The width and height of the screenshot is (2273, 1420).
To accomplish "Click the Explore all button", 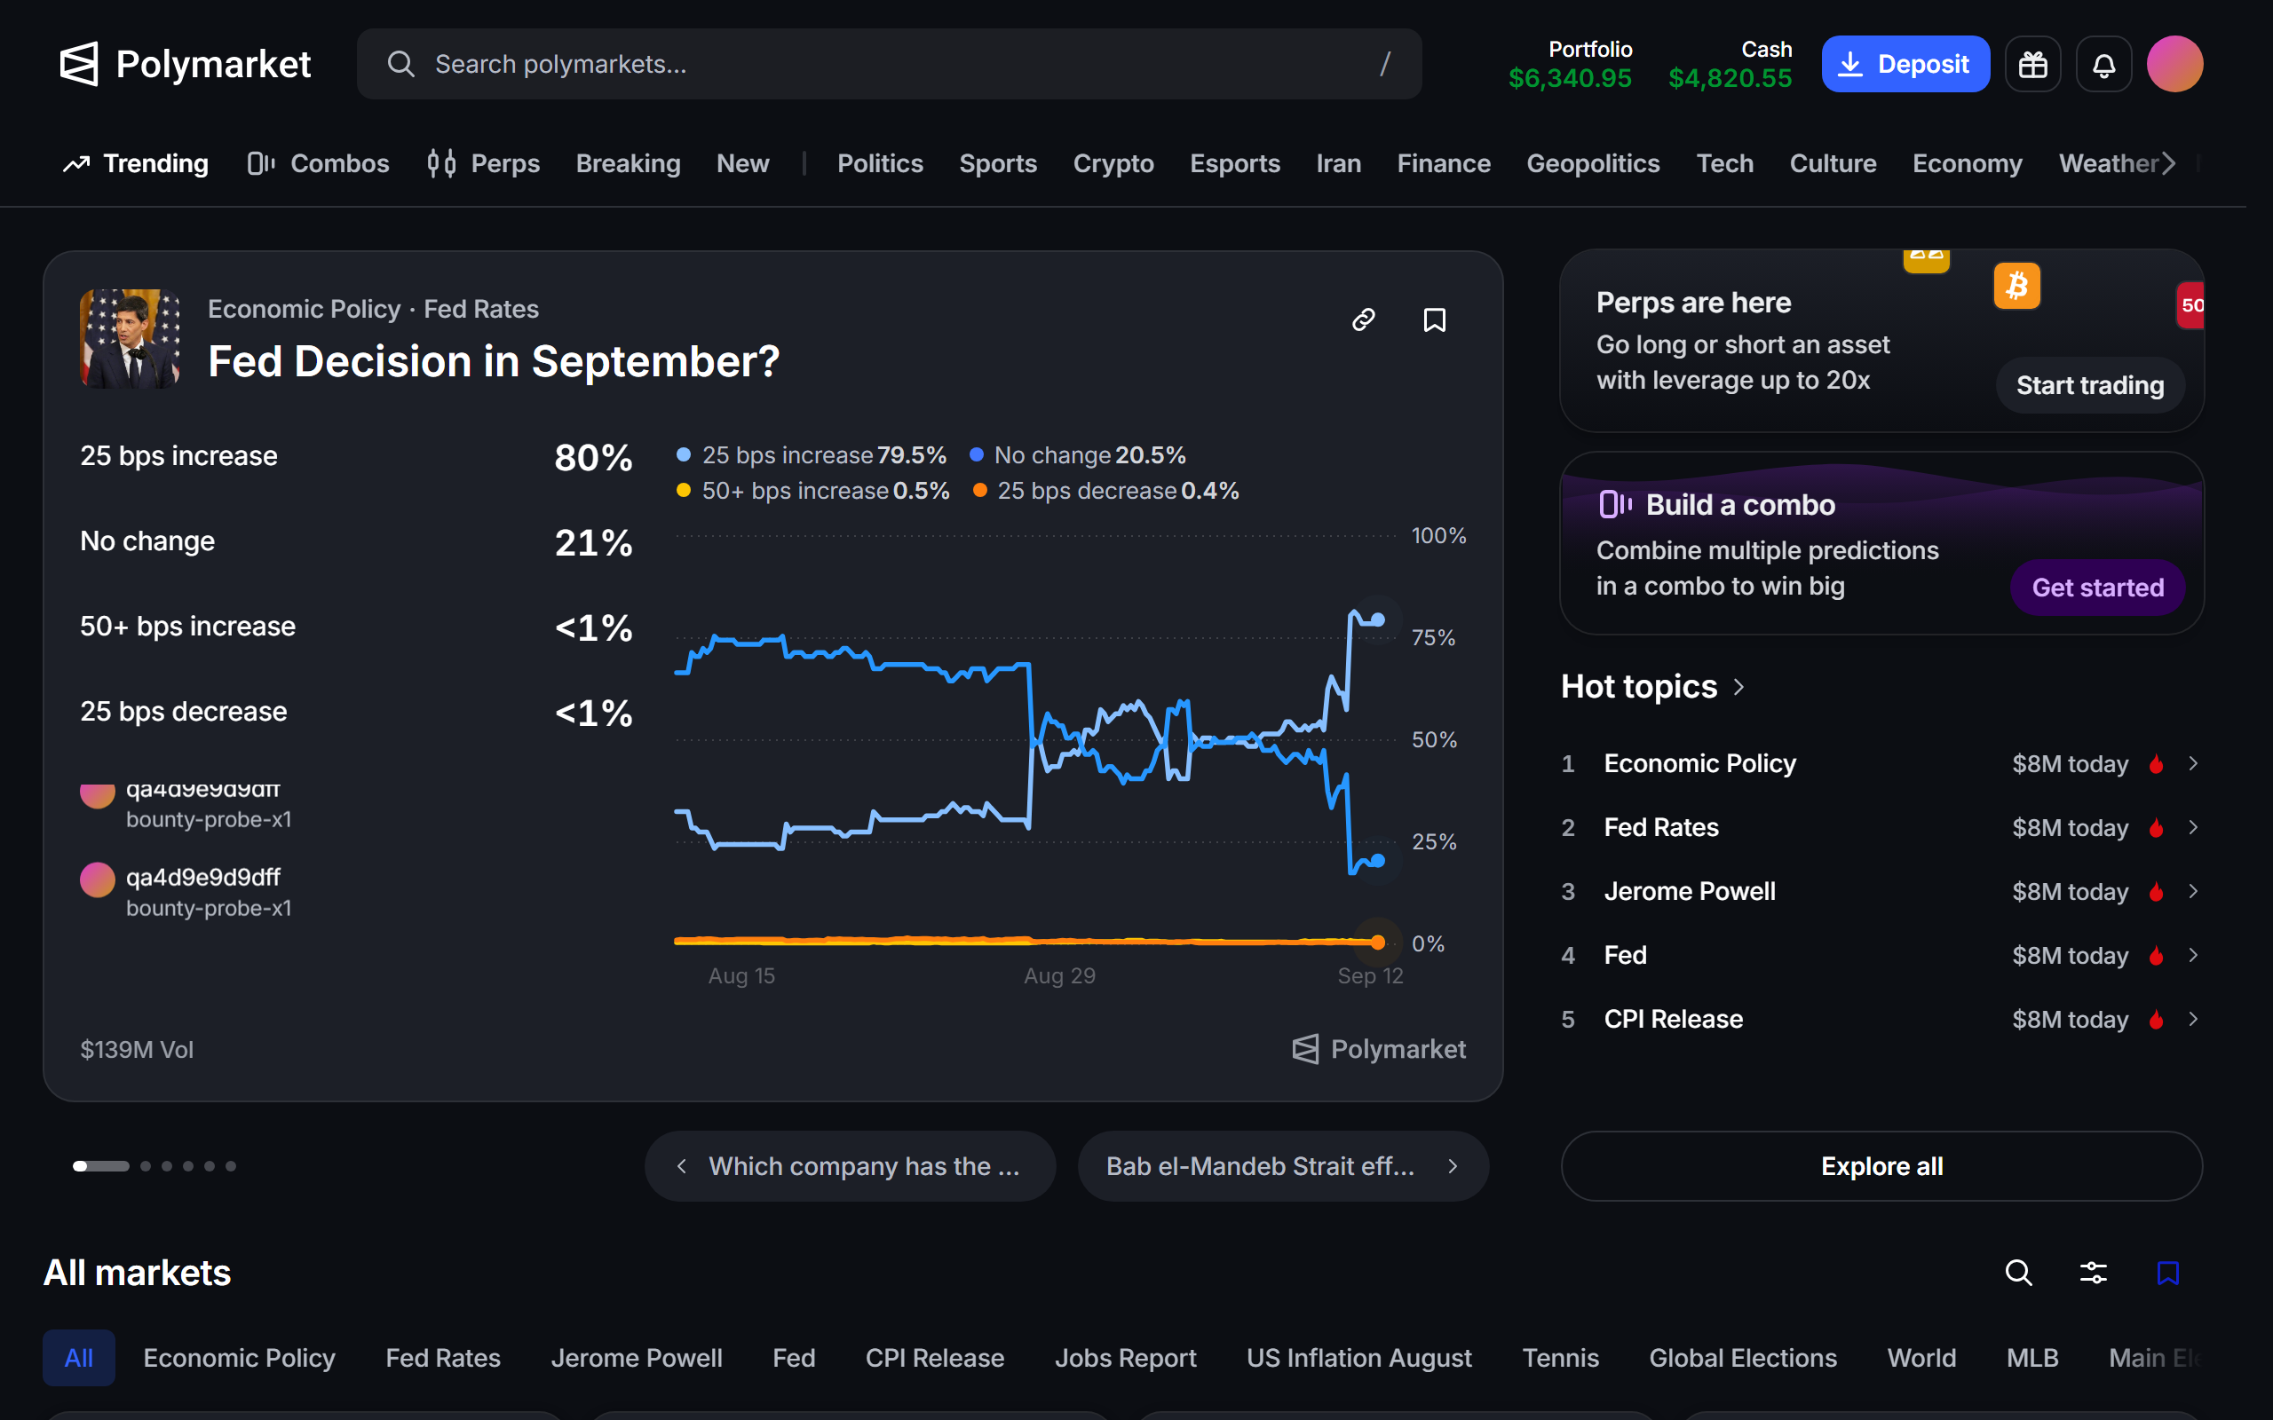I will pyautogui.click(x=1881, y=1165).
